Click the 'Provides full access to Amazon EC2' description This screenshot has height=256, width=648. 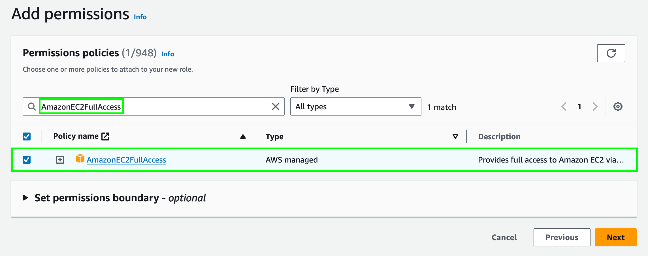551,160
